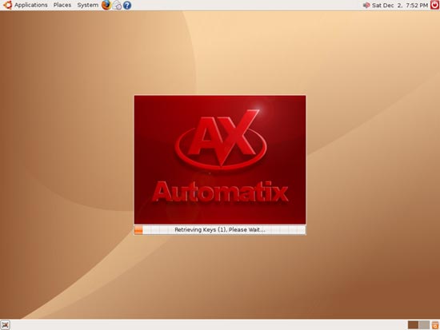Click the Show Desktop icon at bottom-left
This screenshot has width=440, height=330.
(x=5, y=325)
